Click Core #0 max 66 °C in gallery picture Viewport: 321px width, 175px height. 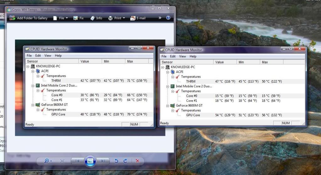[137, 95]
